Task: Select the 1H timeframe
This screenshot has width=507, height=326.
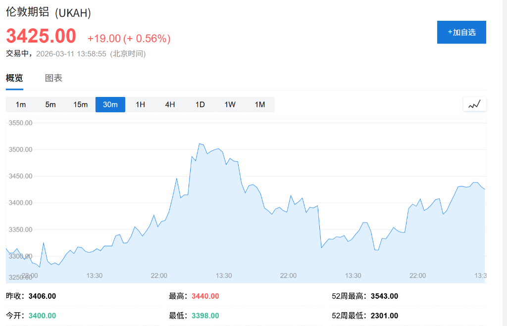Action: [x=140, y=104]
